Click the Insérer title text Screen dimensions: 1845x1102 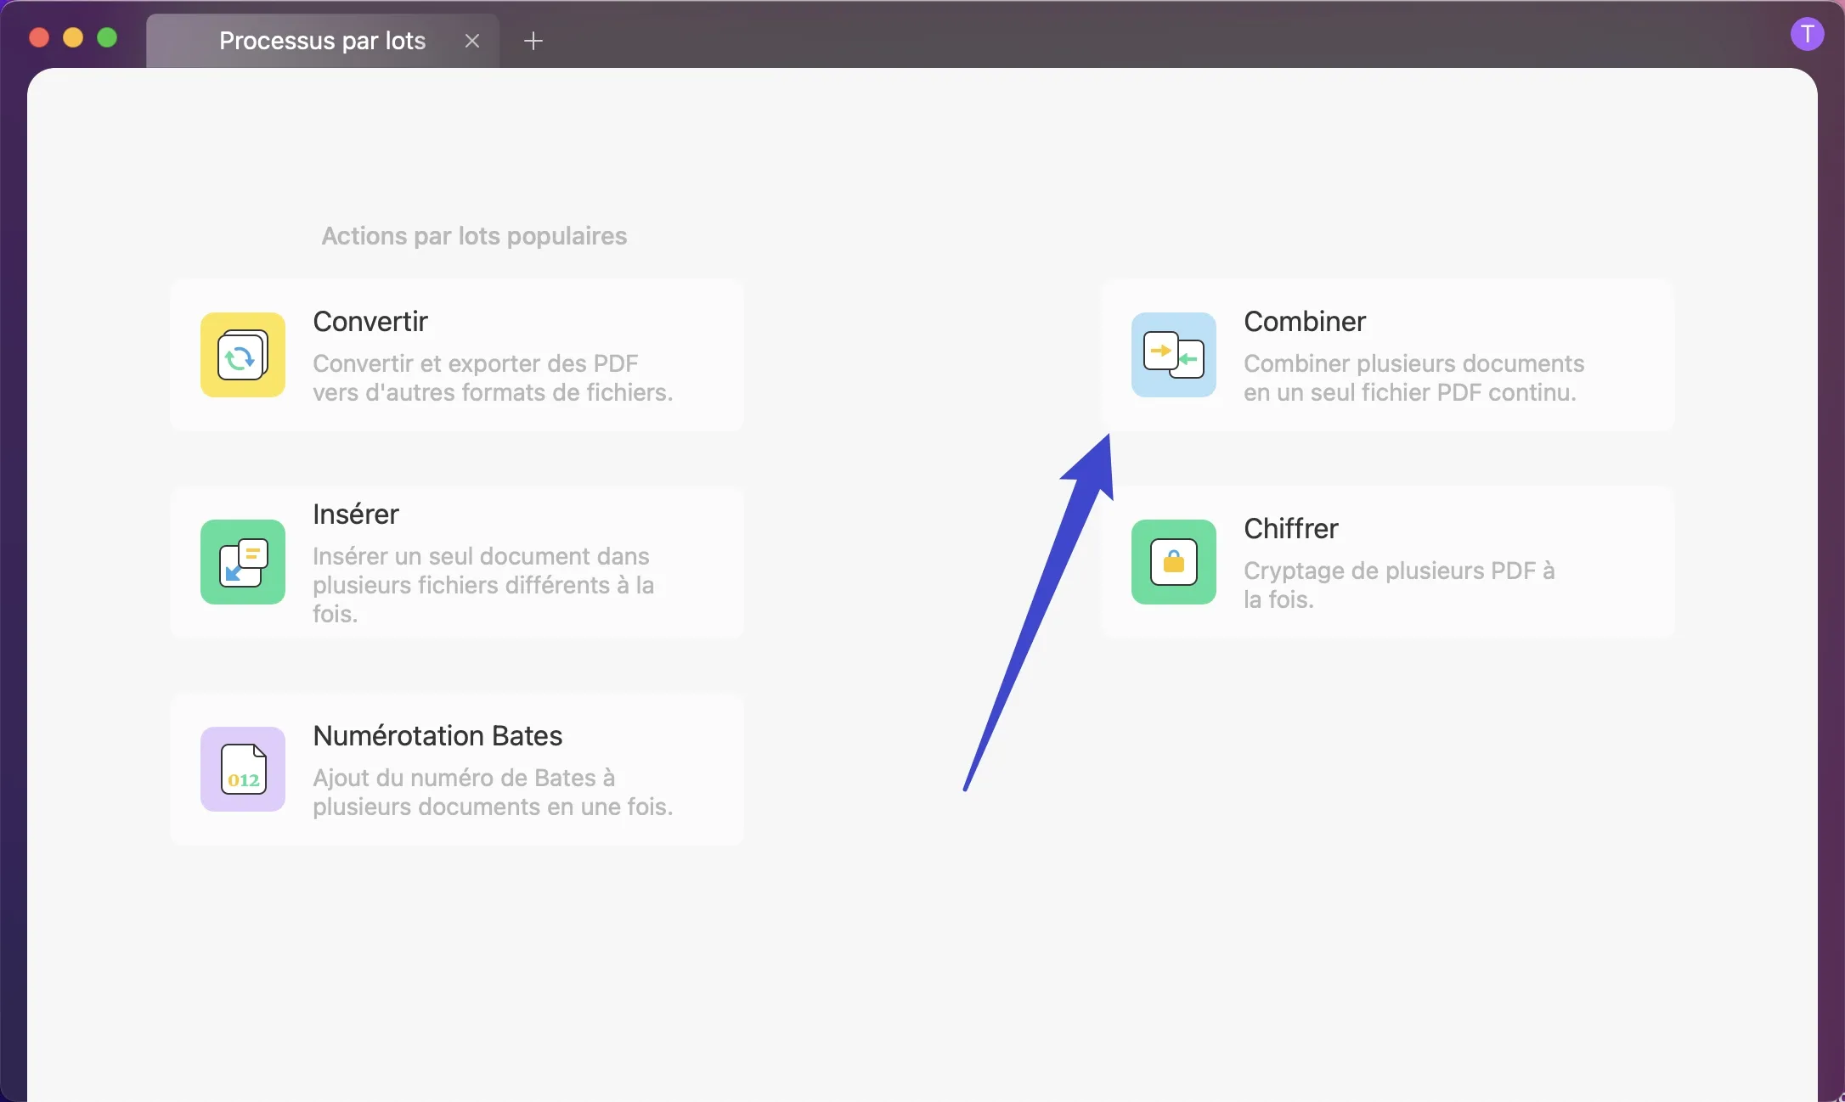356,514
